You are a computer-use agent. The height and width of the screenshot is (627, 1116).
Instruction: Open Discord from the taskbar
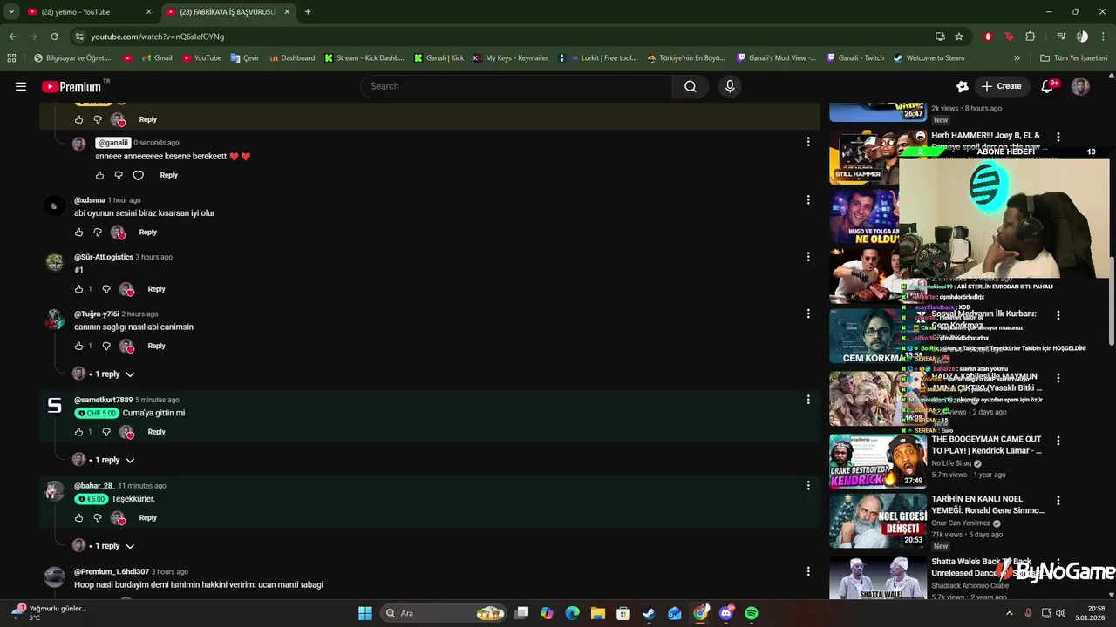726,613
